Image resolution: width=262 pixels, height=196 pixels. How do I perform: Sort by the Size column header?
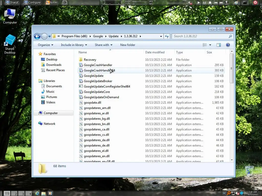(215, 52)
